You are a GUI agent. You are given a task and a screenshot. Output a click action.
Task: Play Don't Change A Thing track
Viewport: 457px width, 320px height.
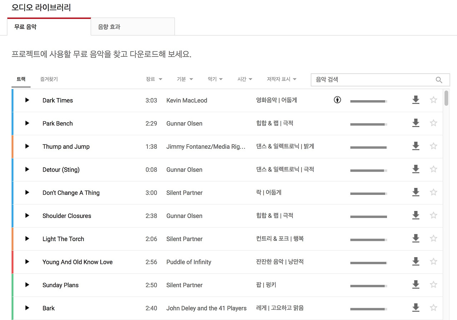tap(27, 192)
